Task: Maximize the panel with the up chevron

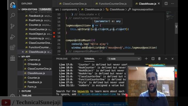Action: (x=166, y=59)
